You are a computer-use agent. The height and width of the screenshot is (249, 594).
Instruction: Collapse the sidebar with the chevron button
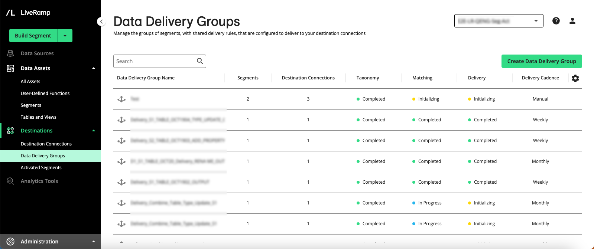point(101,22)
